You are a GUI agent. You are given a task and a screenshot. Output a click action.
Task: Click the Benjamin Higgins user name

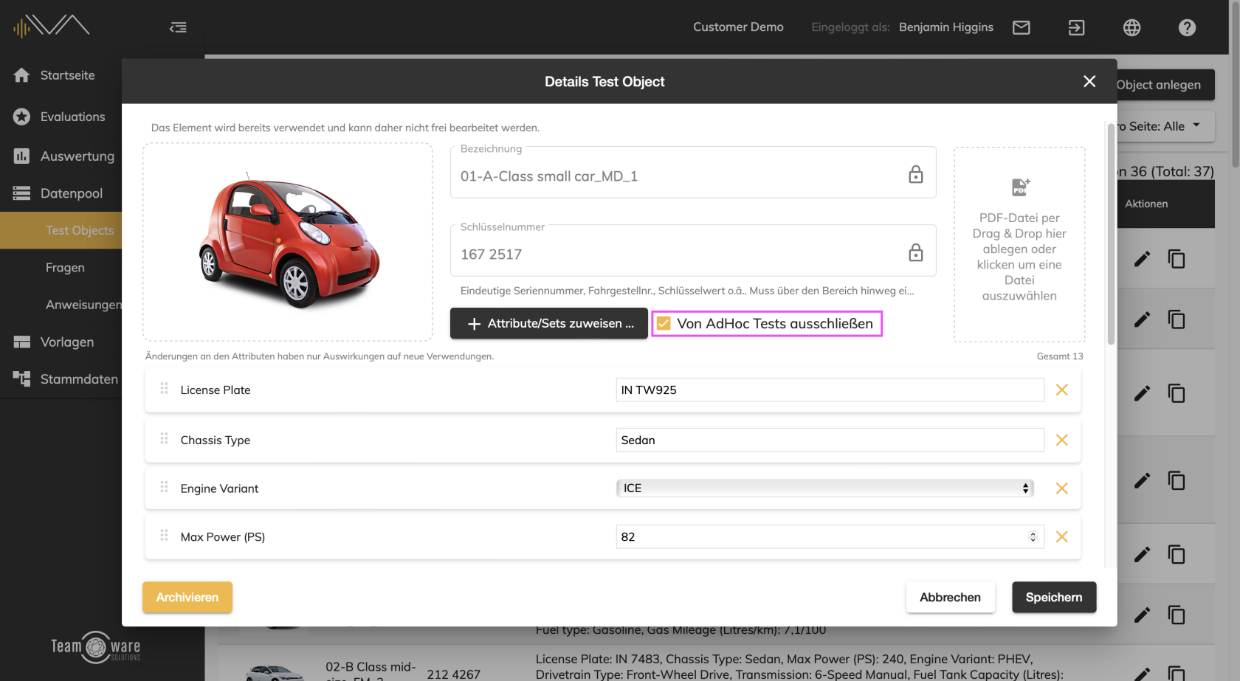click(x=946, y=27)
